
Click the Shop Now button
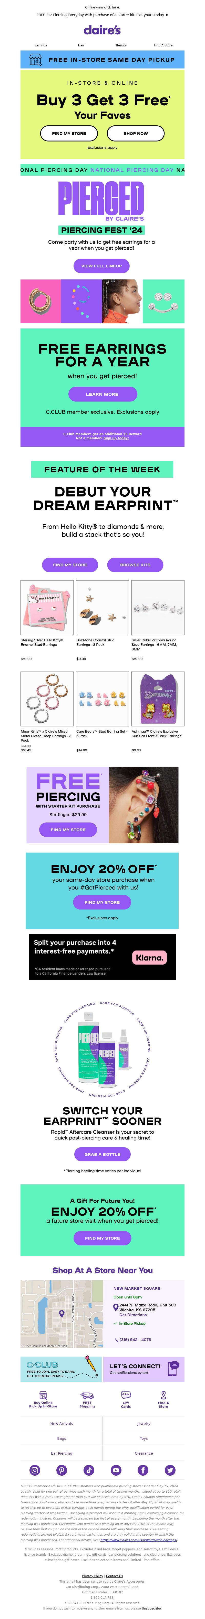[136, 133]
